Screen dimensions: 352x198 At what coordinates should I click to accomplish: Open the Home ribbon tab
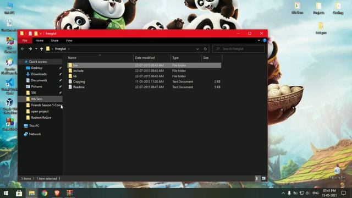click(x=39, y=41)
